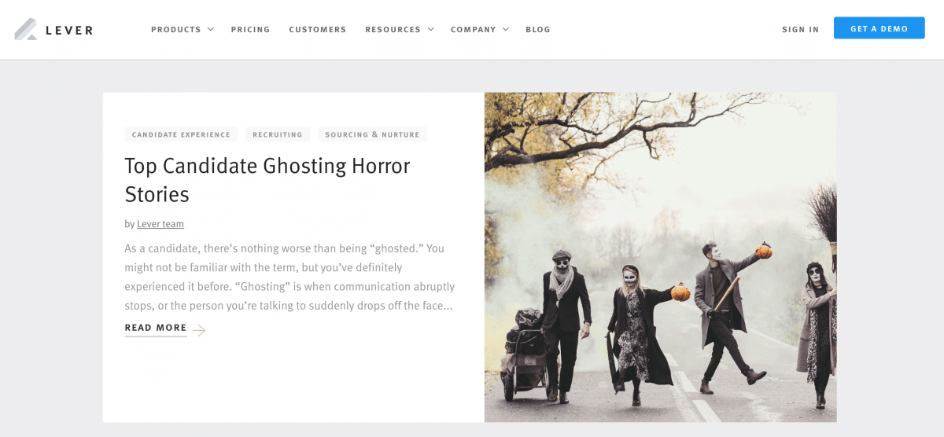Select the Company menu label
944x437 pixels.
[x=473, y=30]
